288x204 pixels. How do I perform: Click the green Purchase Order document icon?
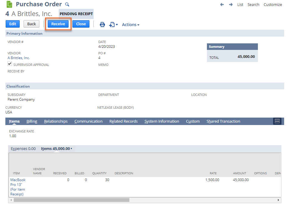[10, 4]
